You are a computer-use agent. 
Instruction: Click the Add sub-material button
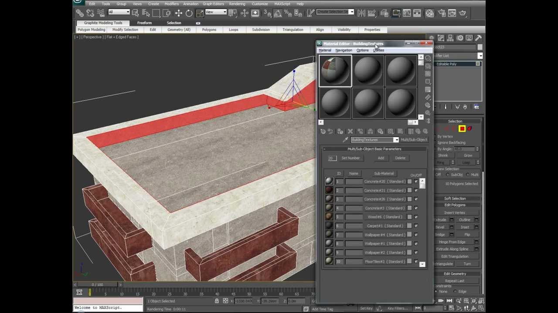pyautogui.click(x=381, y=158)
